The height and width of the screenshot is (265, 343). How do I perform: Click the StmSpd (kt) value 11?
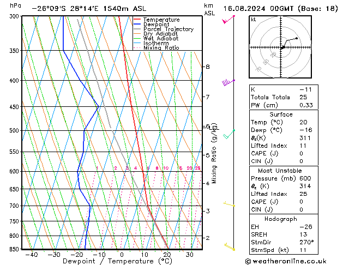point(303,250)
